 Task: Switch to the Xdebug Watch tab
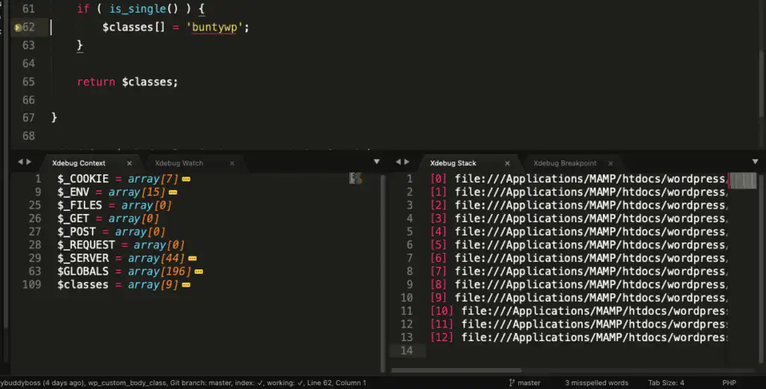pos(179,163)
